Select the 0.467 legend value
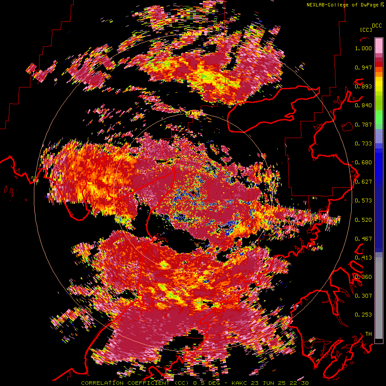The image size is (386, 386). tap(363, 239)
